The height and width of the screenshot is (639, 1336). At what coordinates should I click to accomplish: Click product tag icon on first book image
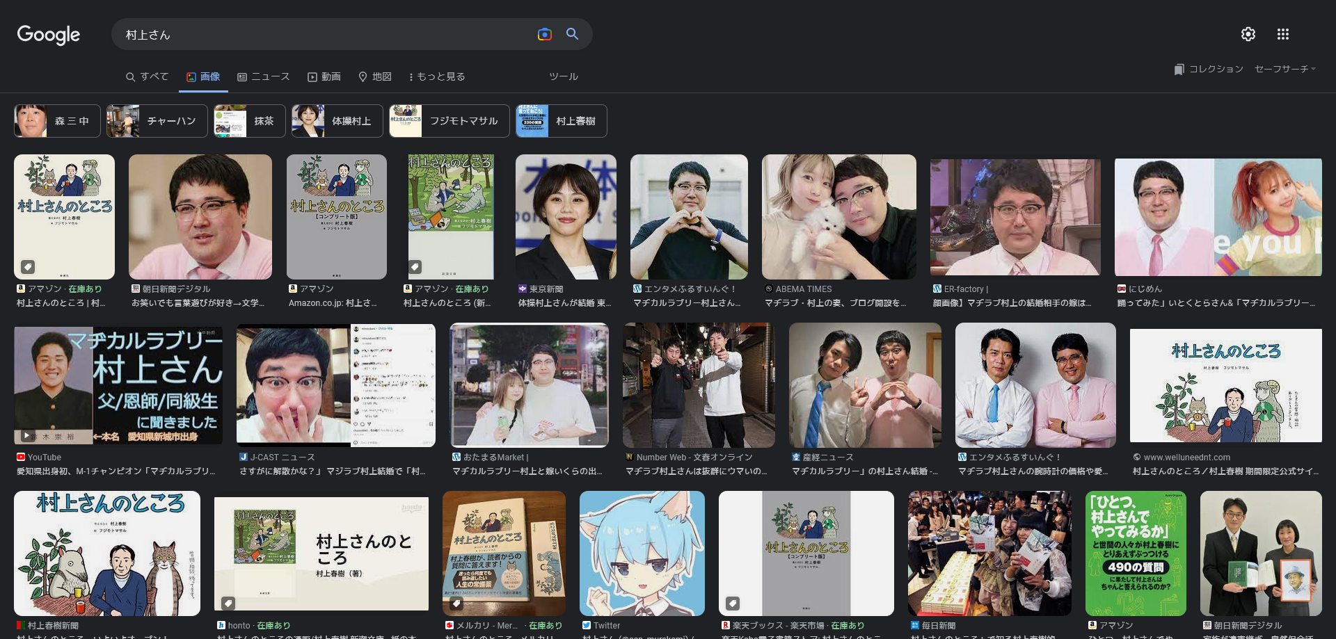[x=27, y=266]
